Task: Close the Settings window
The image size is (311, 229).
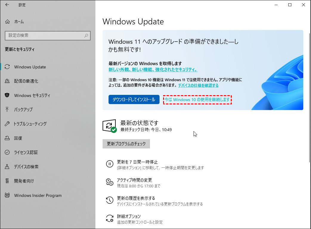Action: point(304,5)
